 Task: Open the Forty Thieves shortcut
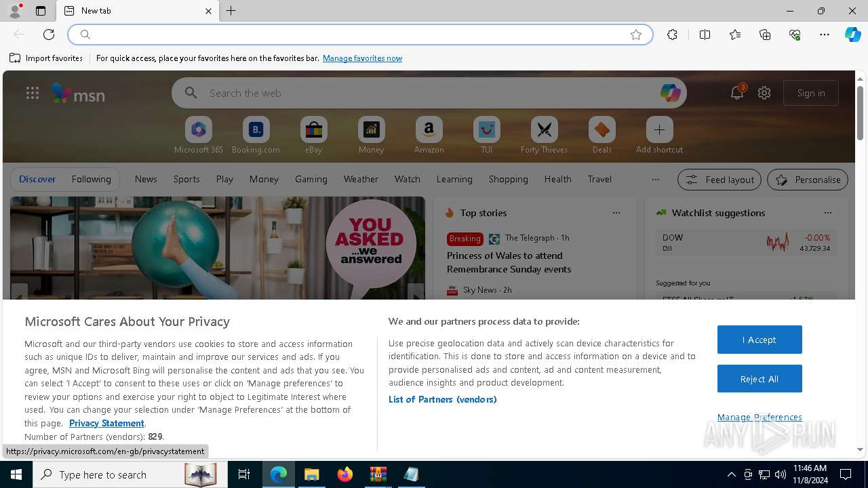pos(544,135)
